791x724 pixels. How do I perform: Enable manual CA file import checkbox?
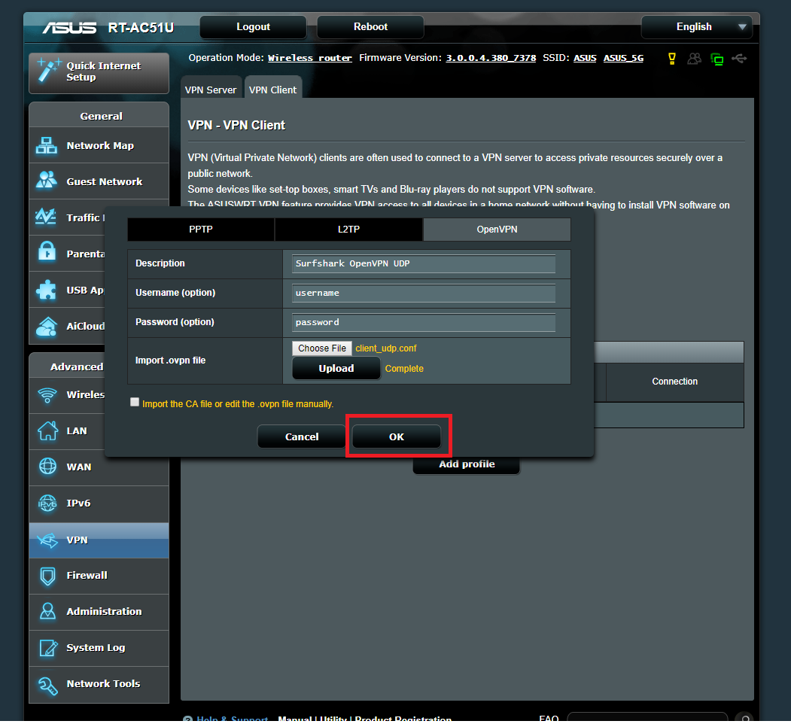coord(135,403)
